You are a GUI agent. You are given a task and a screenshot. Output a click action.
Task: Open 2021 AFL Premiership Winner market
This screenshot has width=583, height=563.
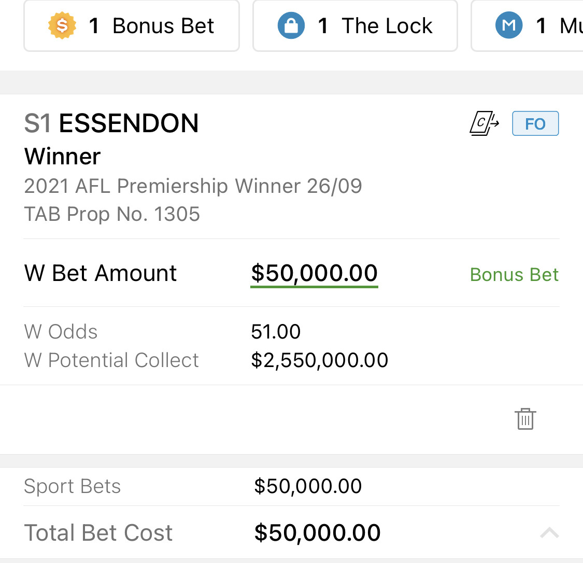point(193,186)
